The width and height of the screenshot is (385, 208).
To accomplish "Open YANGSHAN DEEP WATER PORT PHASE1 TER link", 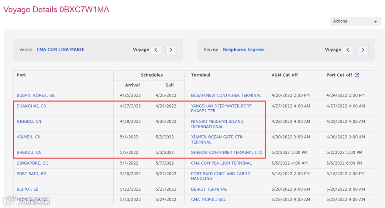I will pyautogui.click(x=221, y=108).
